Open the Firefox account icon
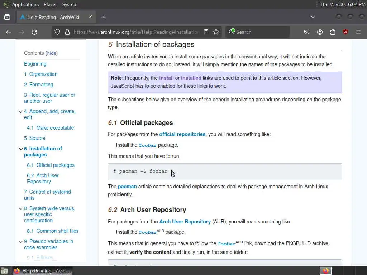The height and width of the screenshot is (275, 367). [x=320, y=32]
